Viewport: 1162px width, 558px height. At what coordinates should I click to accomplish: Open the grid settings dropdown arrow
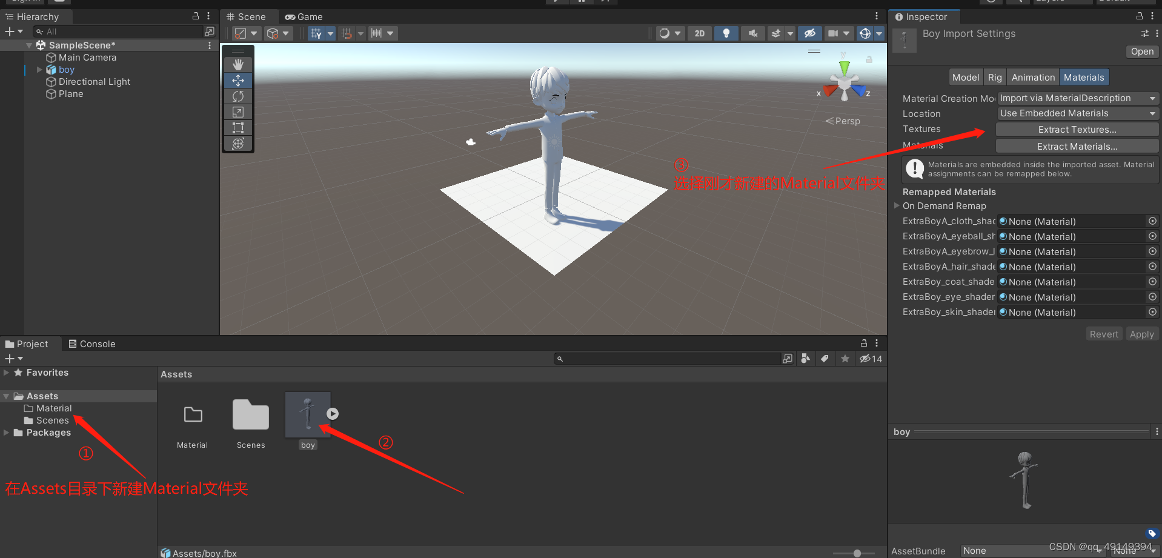[331, 33]
